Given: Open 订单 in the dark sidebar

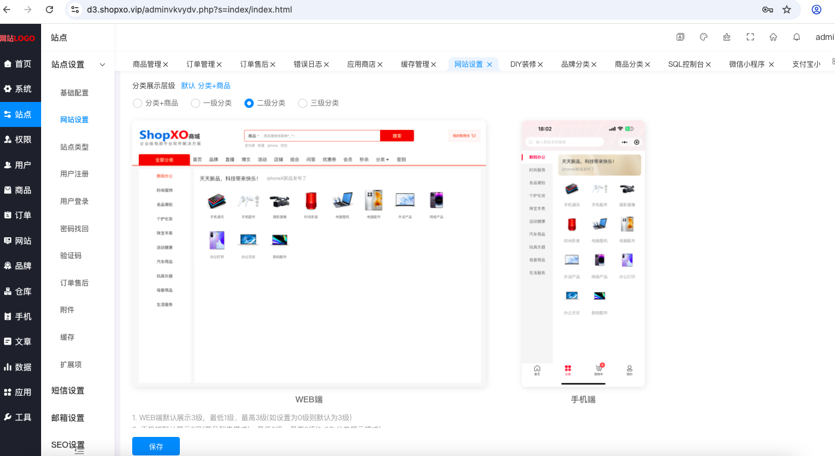Looking at the screenshot, I should 20,215.
